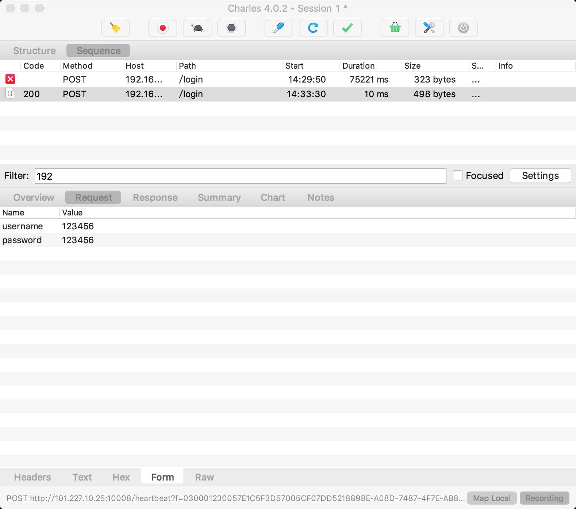Focus the Filter input field
This screenshot has height=509, width=576.
tap(241, 176)
